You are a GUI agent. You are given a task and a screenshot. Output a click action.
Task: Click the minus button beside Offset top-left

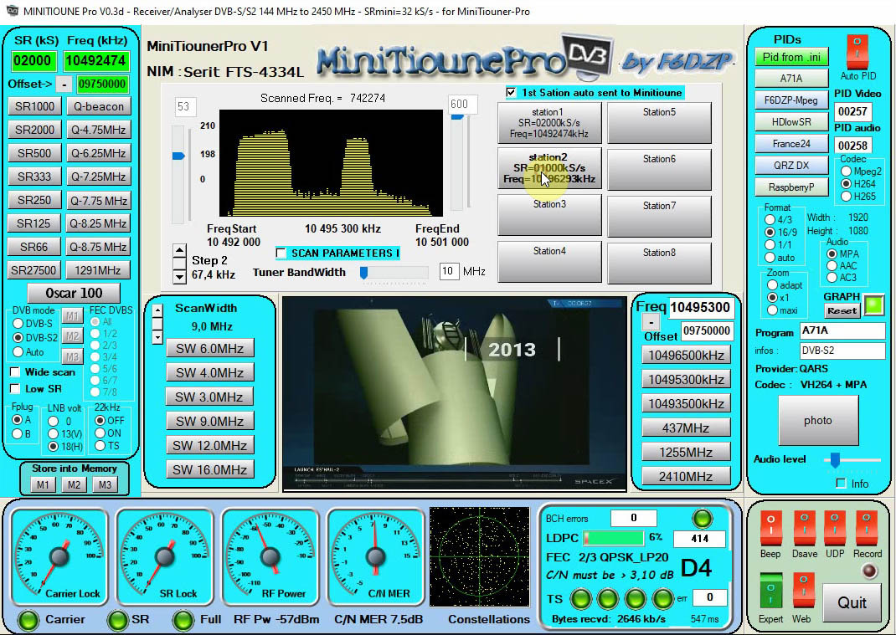(x=64, y=84)
